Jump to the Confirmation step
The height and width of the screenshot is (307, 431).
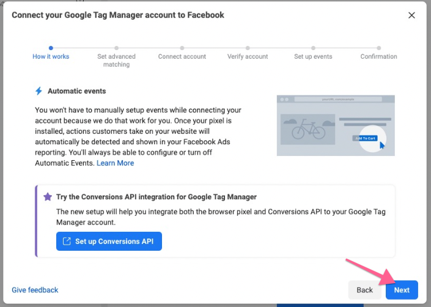pos(378,57)
